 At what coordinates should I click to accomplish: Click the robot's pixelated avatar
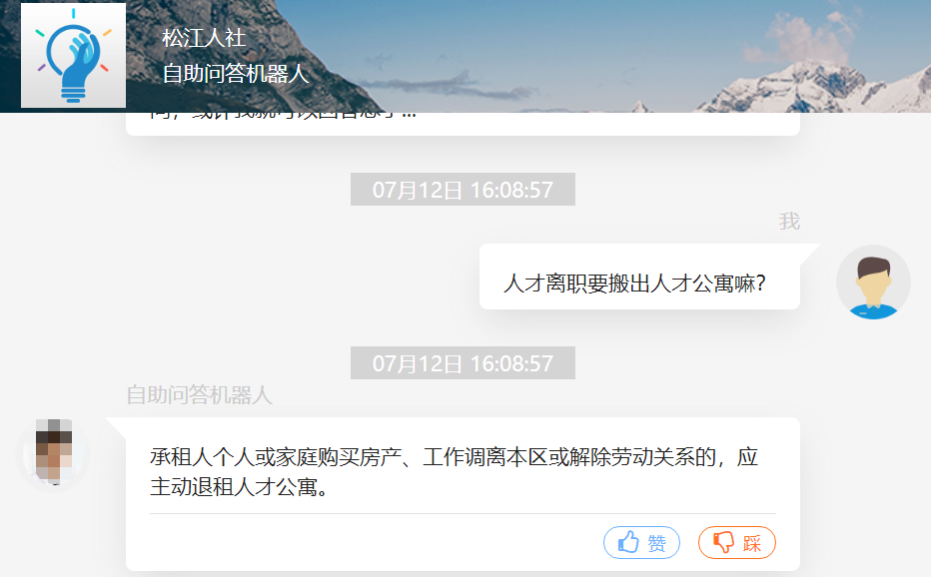[x=53, y=452]
